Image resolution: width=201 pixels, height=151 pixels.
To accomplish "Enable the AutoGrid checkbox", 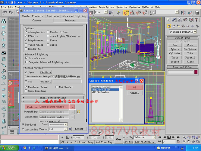I will click(x=189, y=41).
